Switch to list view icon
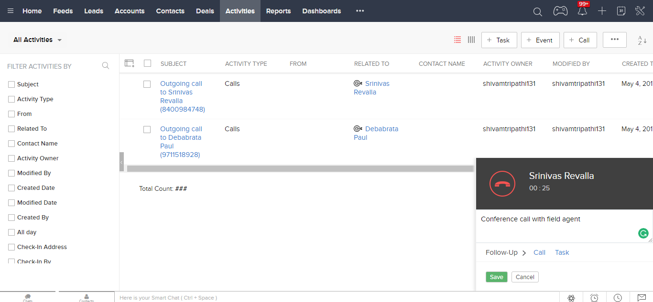The height and width of the screenshot is (302, 653). click(457, 40)
